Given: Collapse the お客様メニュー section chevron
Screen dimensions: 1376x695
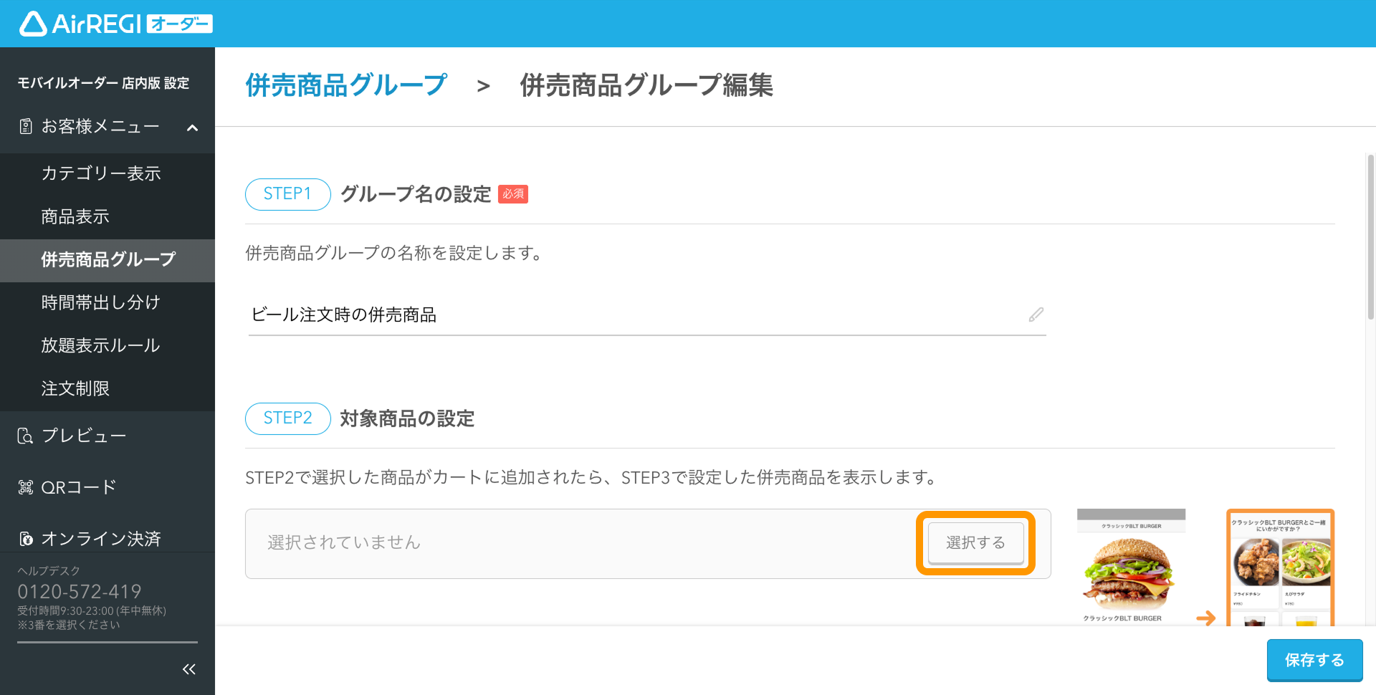Looking at the screenshot, I should pyautogui.click(x=192, y=128).
